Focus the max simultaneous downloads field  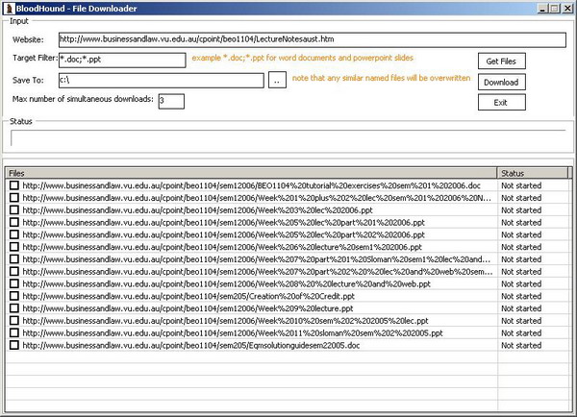tap(171, 101)
